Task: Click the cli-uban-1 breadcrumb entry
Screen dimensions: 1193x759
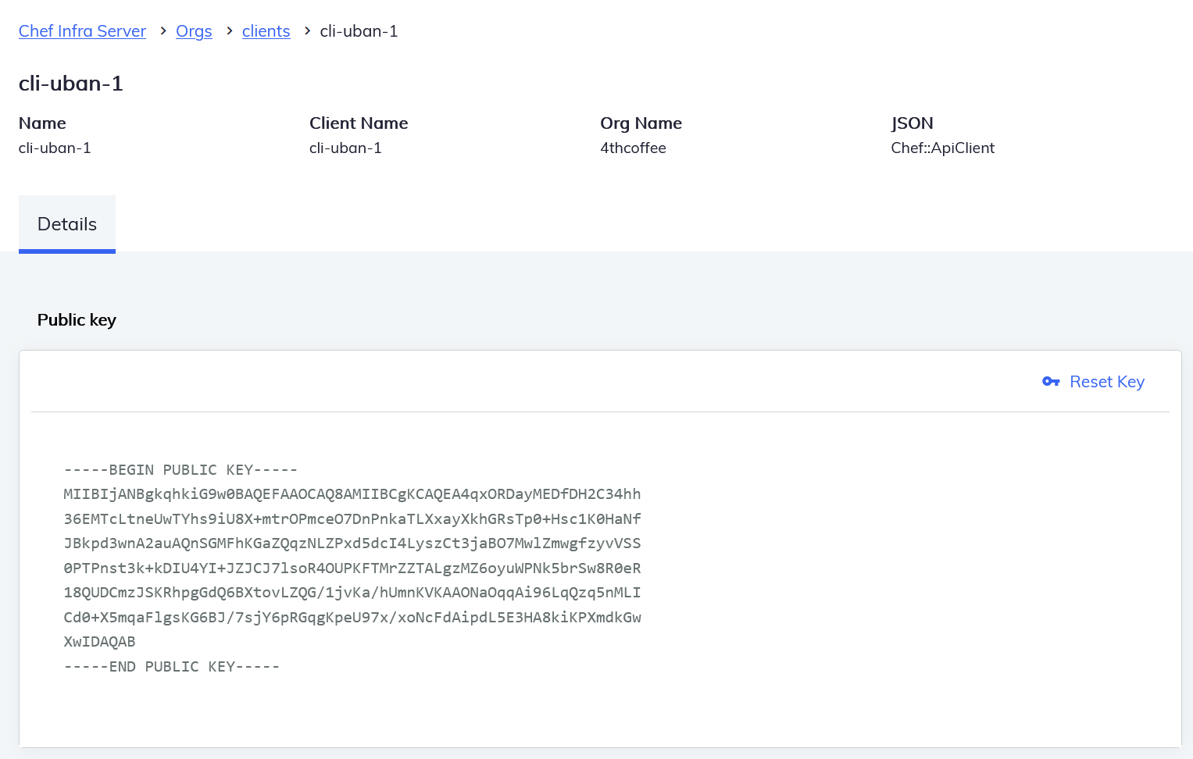Action: click(359, 31)
